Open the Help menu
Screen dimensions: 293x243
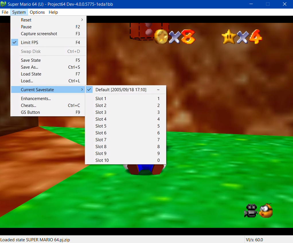[x=53, y=12]
